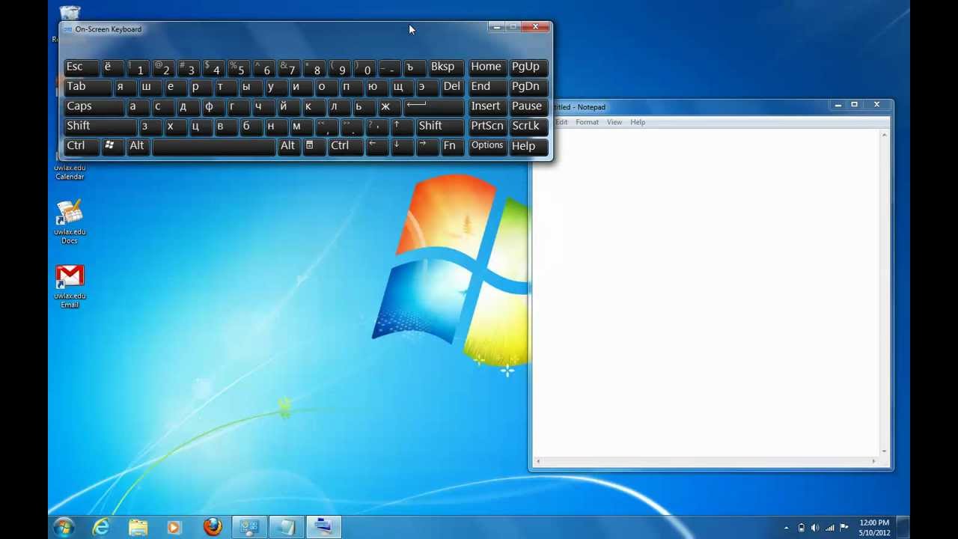Click the space bar key
Image resolution: width=958 pixels, height=539 pixels.
pos(213,146)
